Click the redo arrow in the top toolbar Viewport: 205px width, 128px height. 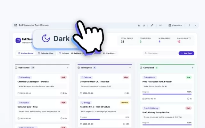click(x=144, y=26)
